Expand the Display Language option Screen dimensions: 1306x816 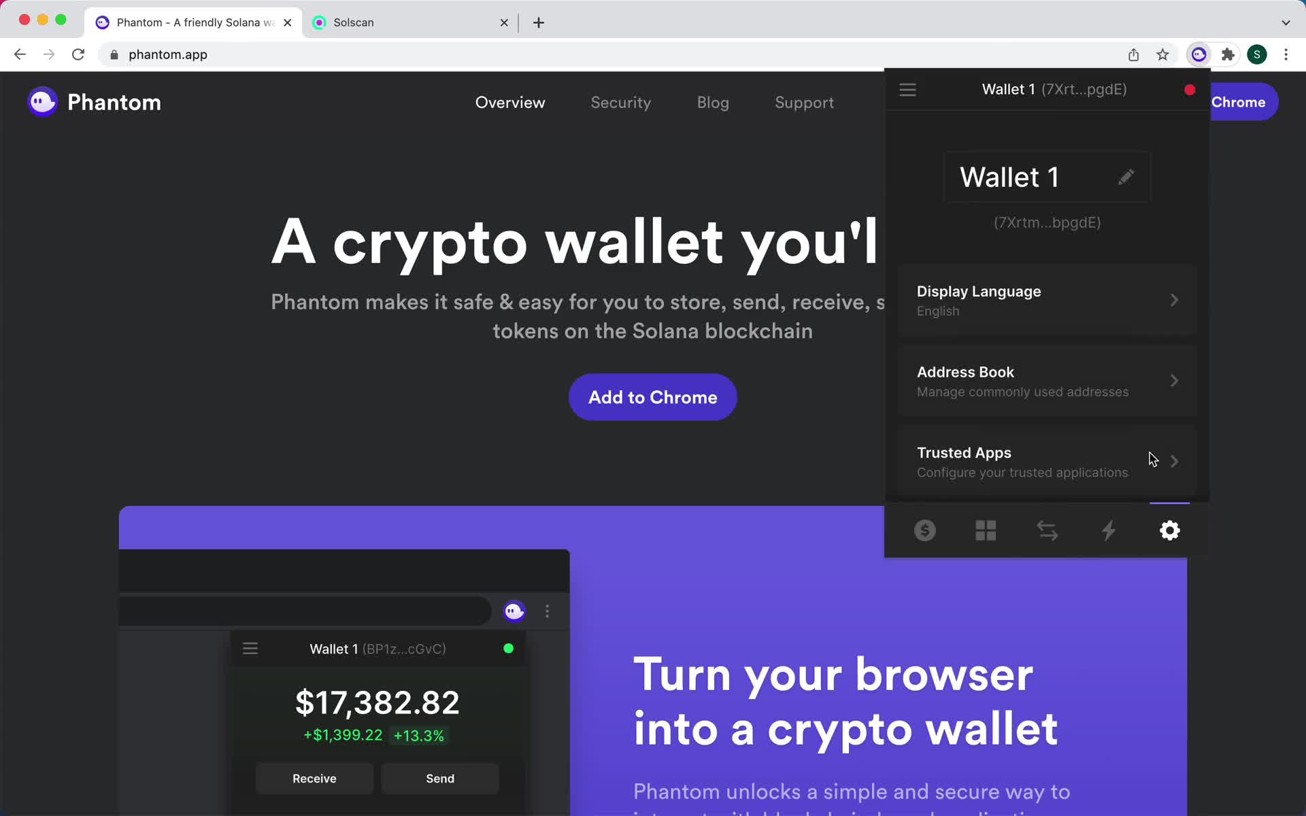point(1046,300)
